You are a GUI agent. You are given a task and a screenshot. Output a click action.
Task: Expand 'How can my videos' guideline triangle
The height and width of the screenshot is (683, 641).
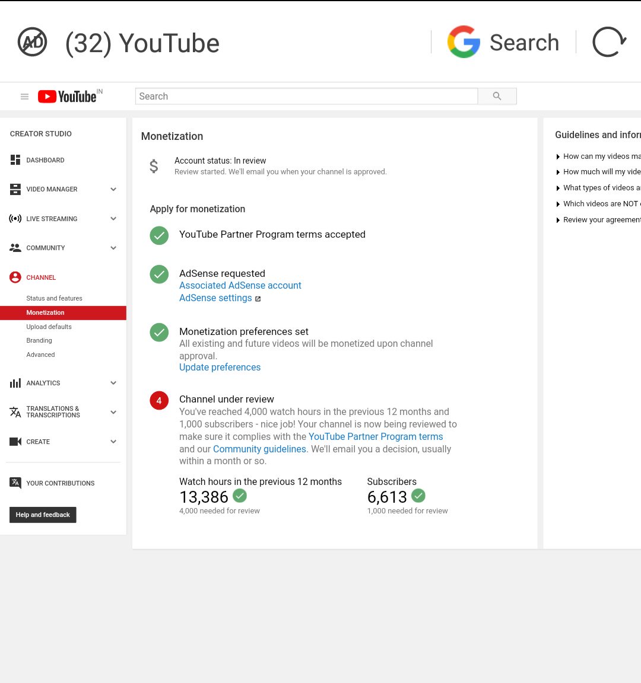[x=558, y=157]
